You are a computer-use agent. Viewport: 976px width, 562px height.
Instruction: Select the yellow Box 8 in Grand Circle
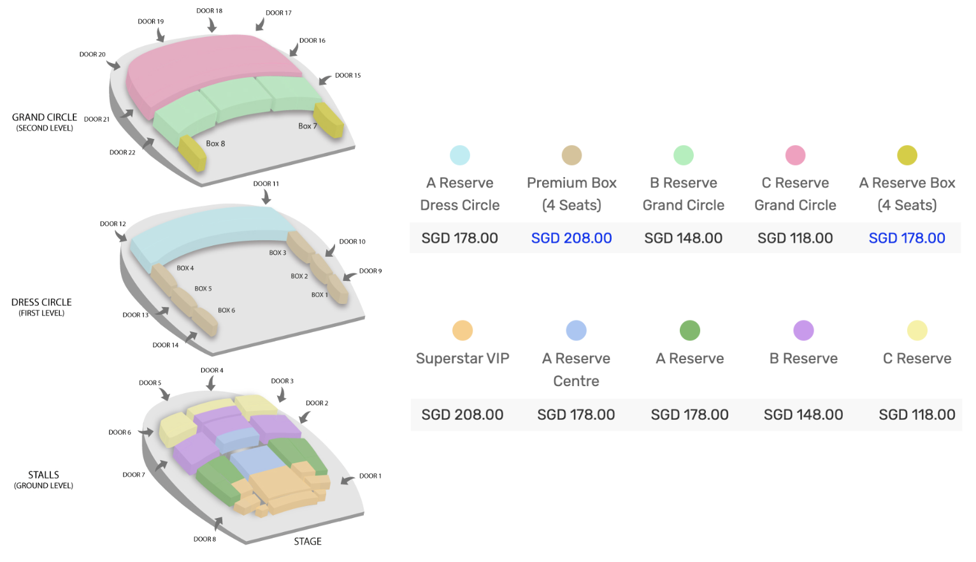[x=192, y=153]
